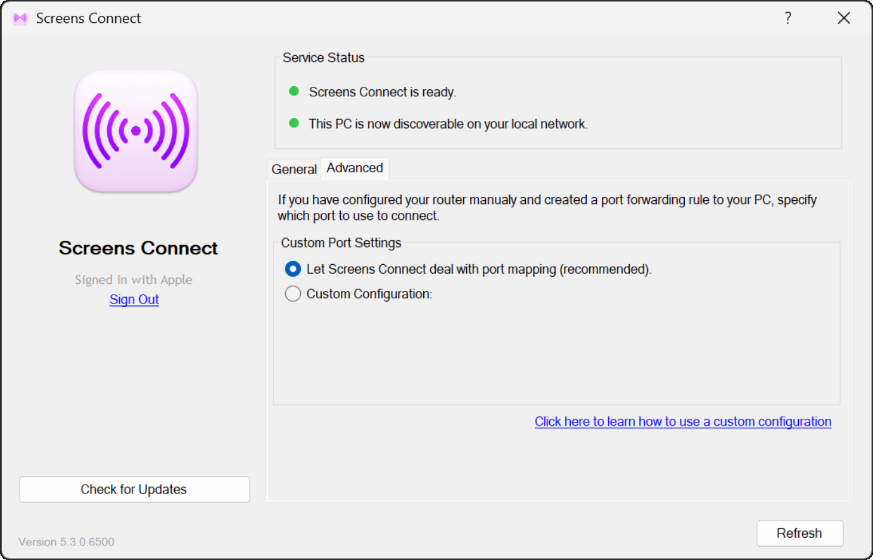
Task: Click the "Custom Port Settings" group heading
Action: (341, 243)
